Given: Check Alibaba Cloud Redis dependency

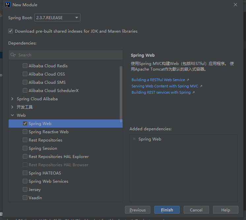Looking at the screenshot, I should 25,66.
